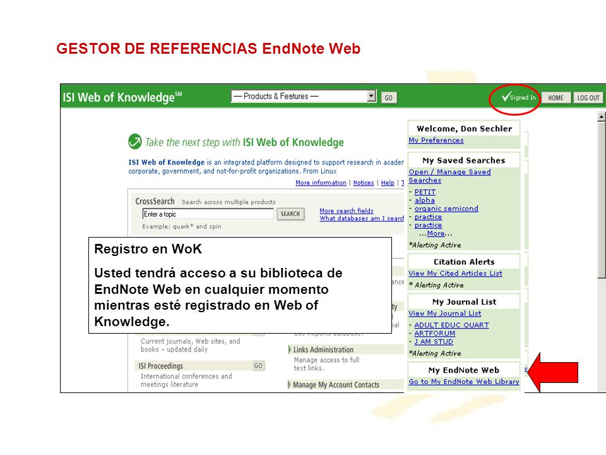The width and height of the screenshot is (606, 455).
Task: Run the alpha saved search
Action: point(424,200)
